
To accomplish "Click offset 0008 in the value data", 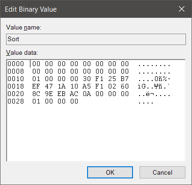I will click(x=16, y=71).
